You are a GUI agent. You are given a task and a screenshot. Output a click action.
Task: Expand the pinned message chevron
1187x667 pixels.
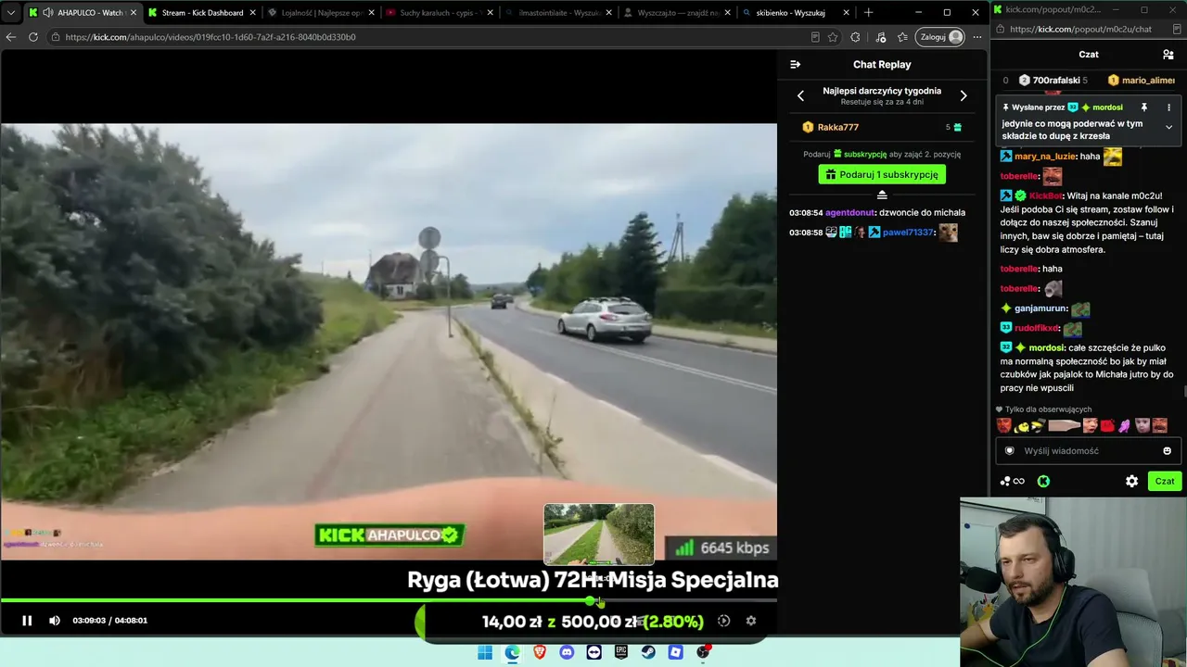(1168, 127)
